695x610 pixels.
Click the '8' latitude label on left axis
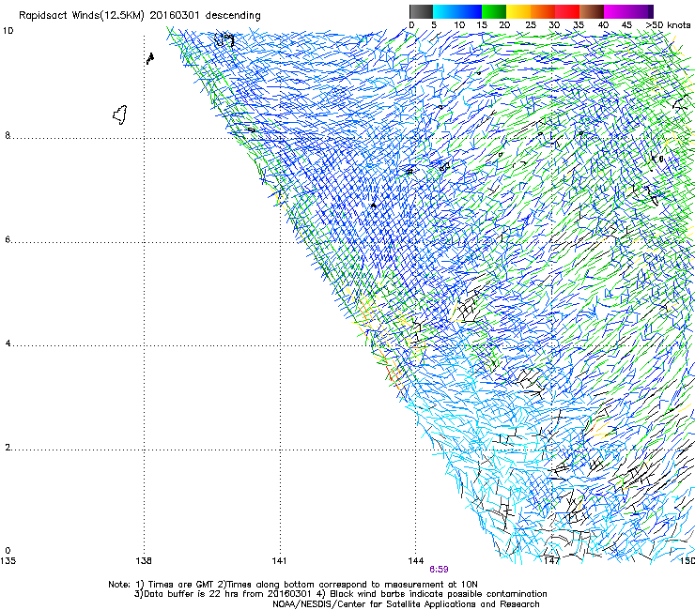8,135
